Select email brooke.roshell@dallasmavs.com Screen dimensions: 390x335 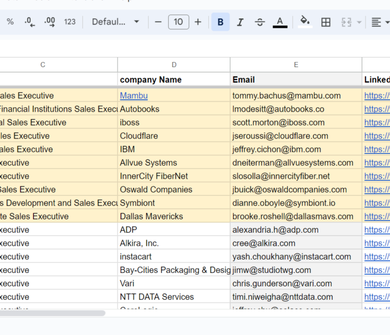296,217
